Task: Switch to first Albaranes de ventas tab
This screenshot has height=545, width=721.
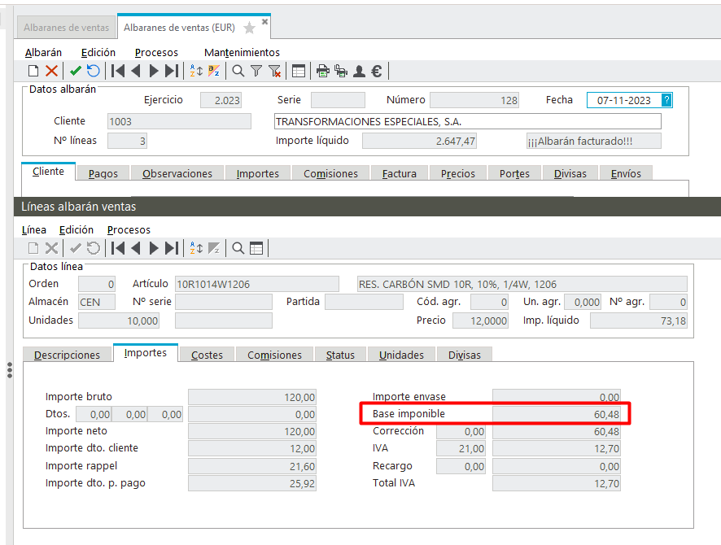Action: [66, 28]
